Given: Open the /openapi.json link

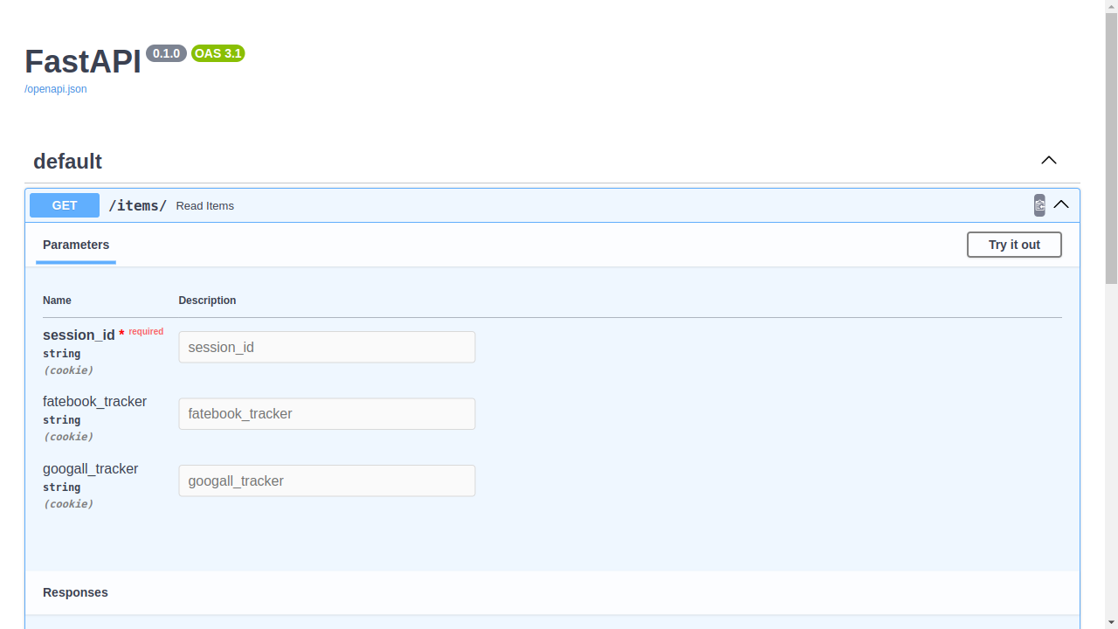Looking at the screenshot, I should click(x=56, y=89).
